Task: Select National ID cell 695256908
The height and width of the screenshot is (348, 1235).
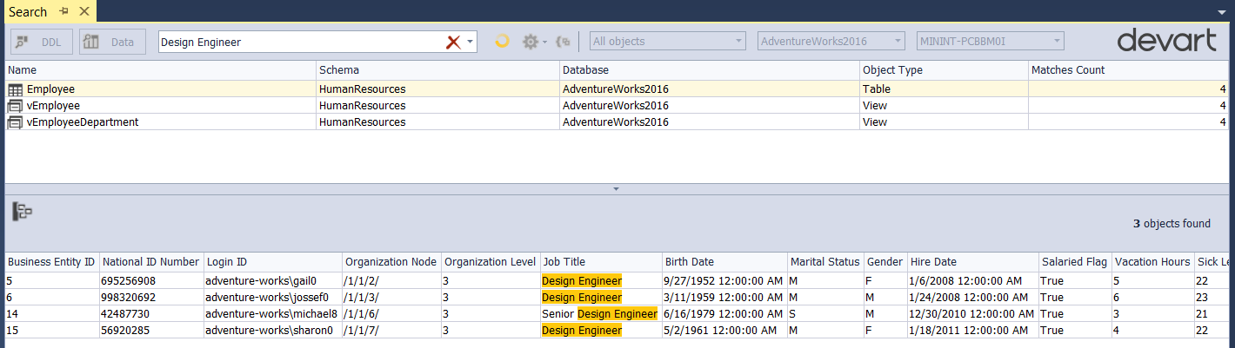Action: tap(150, 280)
